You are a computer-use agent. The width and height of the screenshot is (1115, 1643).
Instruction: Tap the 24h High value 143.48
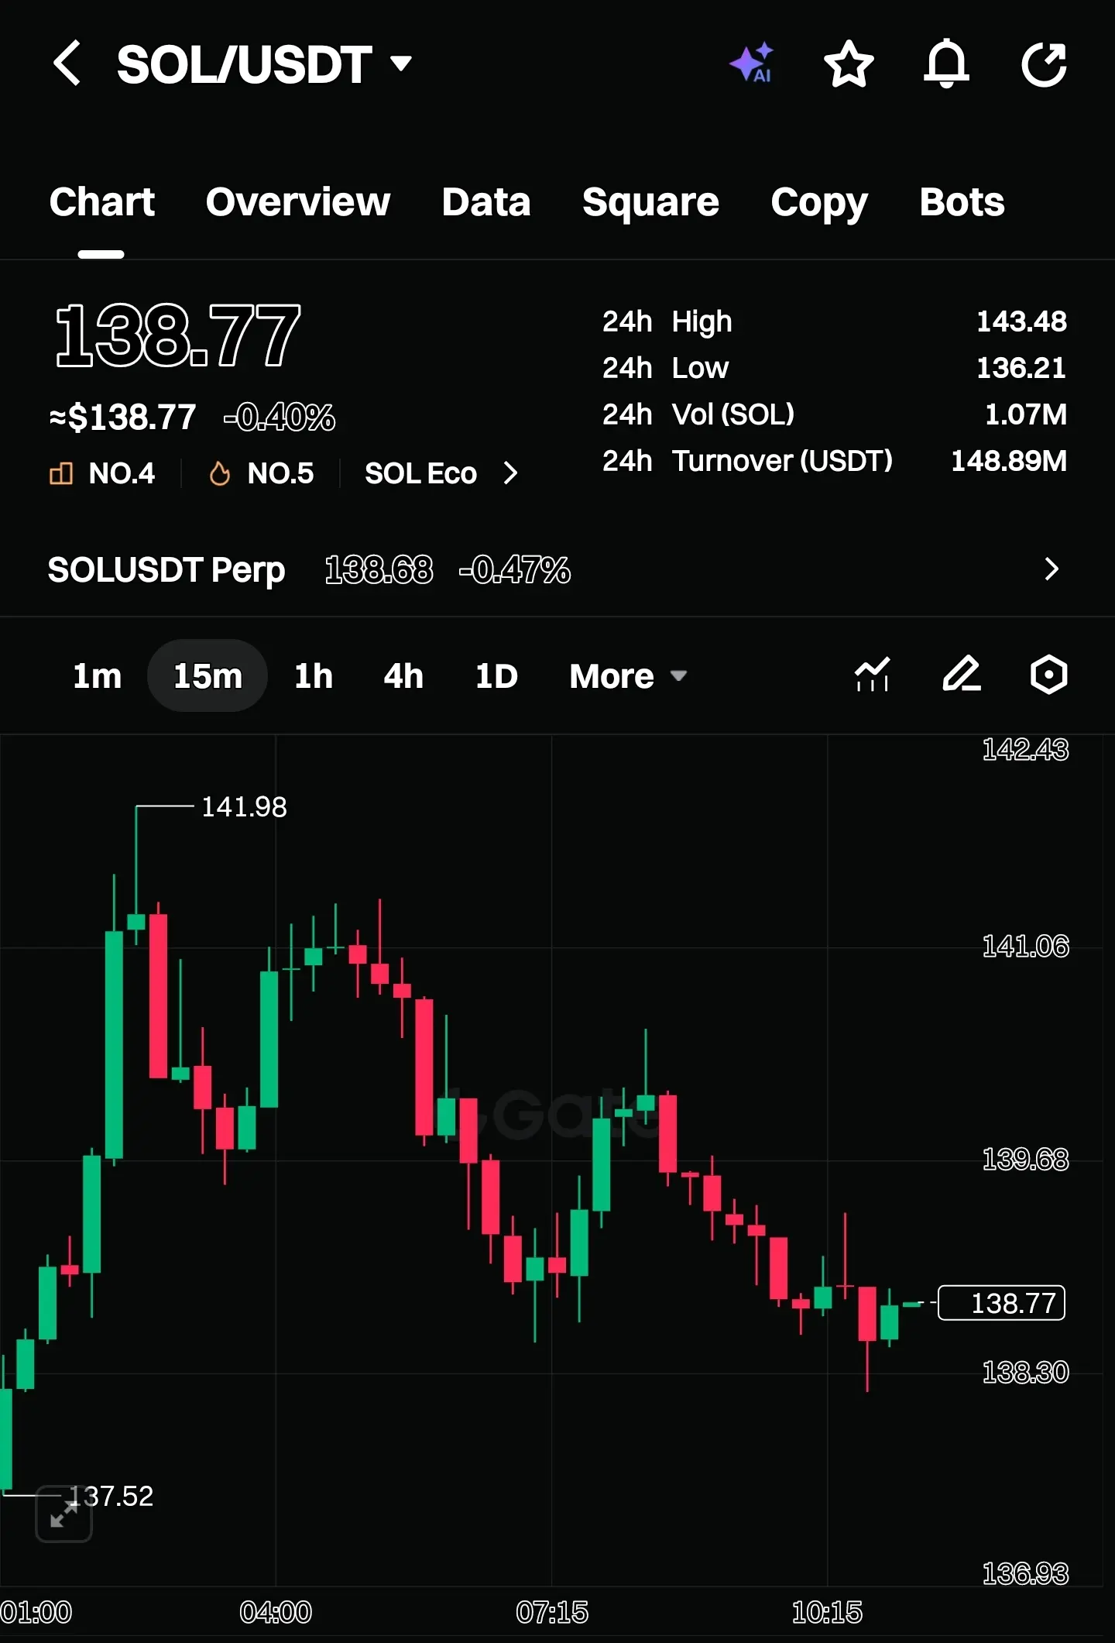coord(1021,321)
